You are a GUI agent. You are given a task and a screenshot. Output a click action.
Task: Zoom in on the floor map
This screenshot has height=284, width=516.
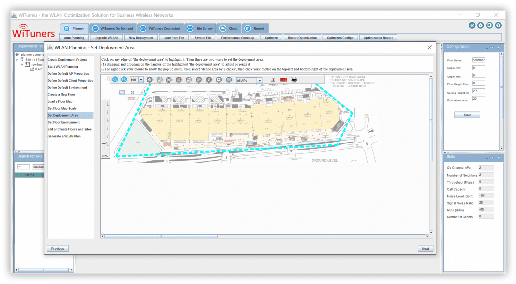(115, 79)
